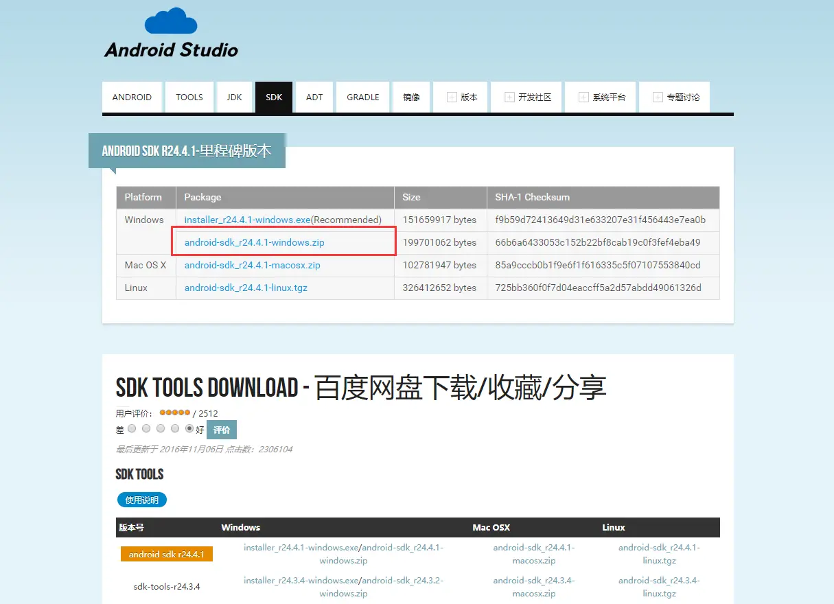Click checksum 66b6a6433053c152b22bf8cab19c0f3fef4eba49
The width and height of the screenshot is (834, 604).
click(598, 242)
